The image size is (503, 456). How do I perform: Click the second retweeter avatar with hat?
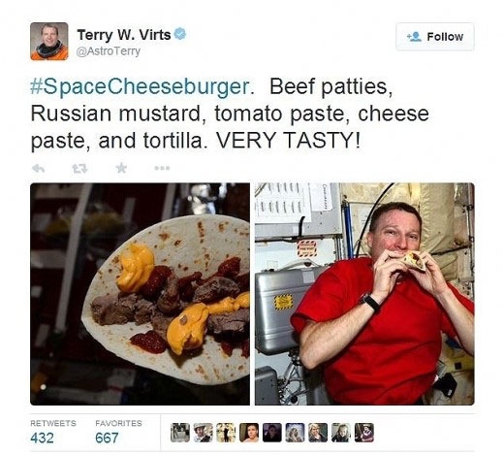tap(204, 433)
